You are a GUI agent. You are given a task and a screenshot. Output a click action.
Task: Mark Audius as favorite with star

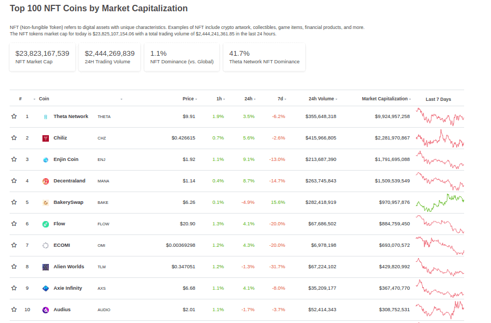click(x=14, y=309)
